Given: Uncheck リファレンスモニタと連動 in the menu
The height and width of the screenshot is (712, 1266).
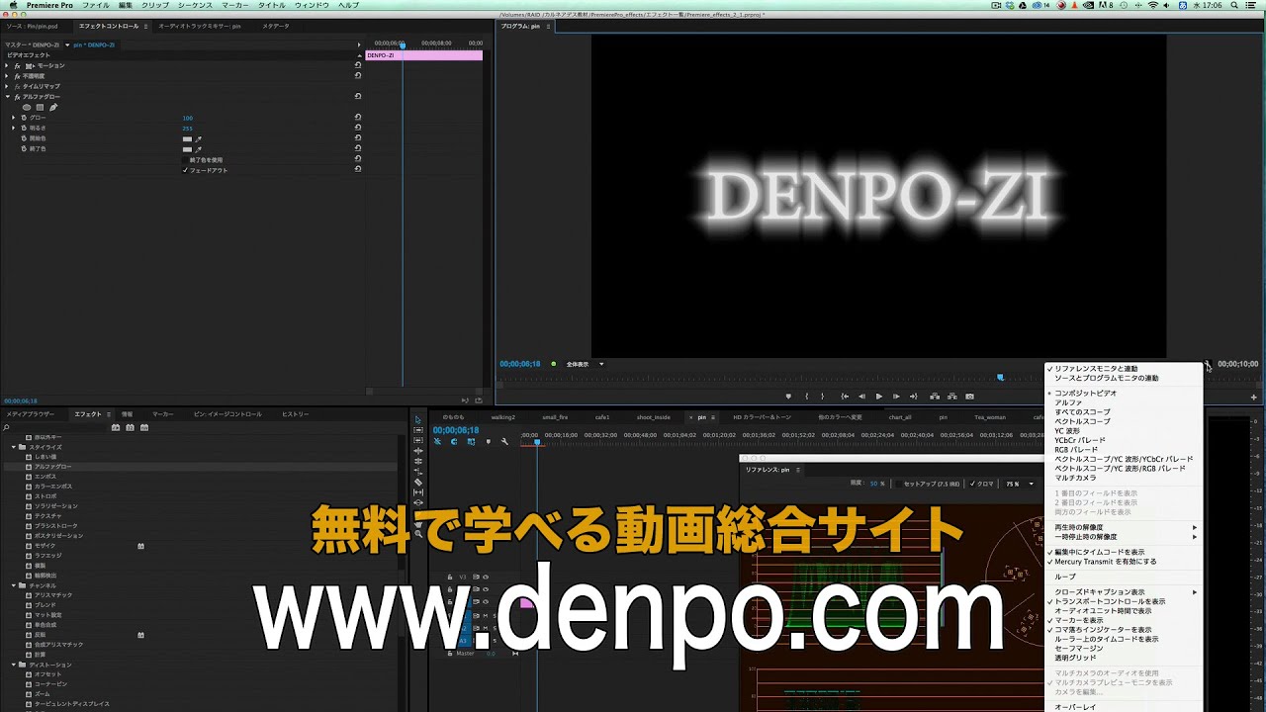Looking at the screenshot, I should (x=1095, y=369).
